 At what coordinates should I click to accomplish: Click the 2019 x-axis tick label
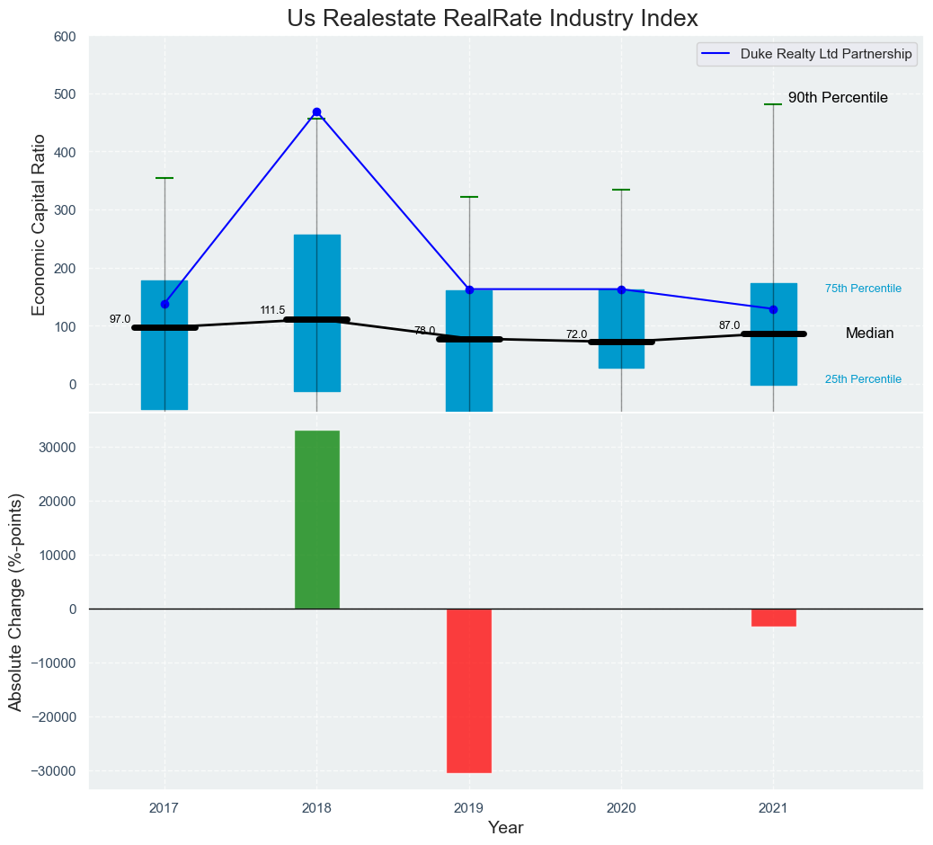tap(468, 808)
